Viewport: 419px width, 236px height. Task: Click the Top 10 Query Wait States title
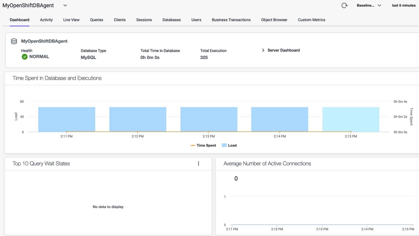point(41,164)
